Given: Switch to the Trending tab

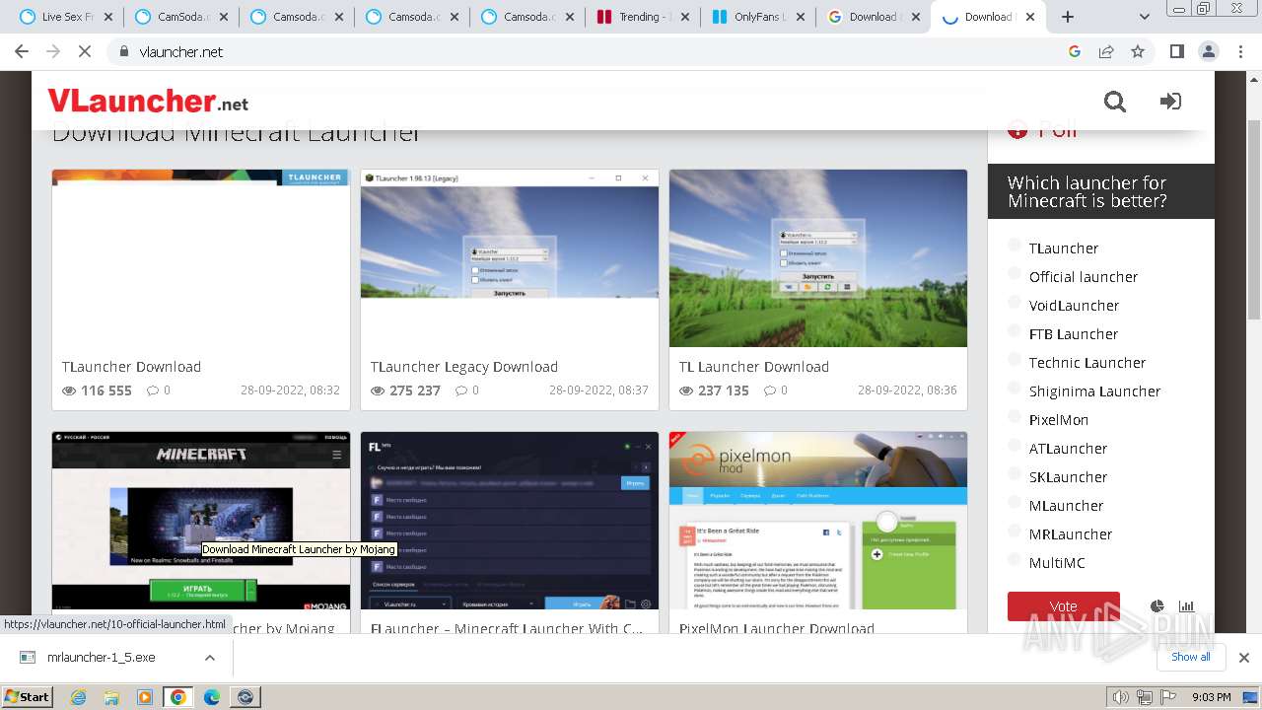Looking at the screenshot, I should coord(643,17).
